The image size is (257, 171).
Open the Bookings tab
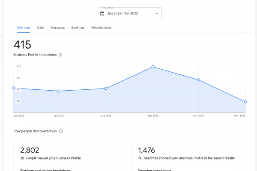pyautogui.click(x=78, y=28)
